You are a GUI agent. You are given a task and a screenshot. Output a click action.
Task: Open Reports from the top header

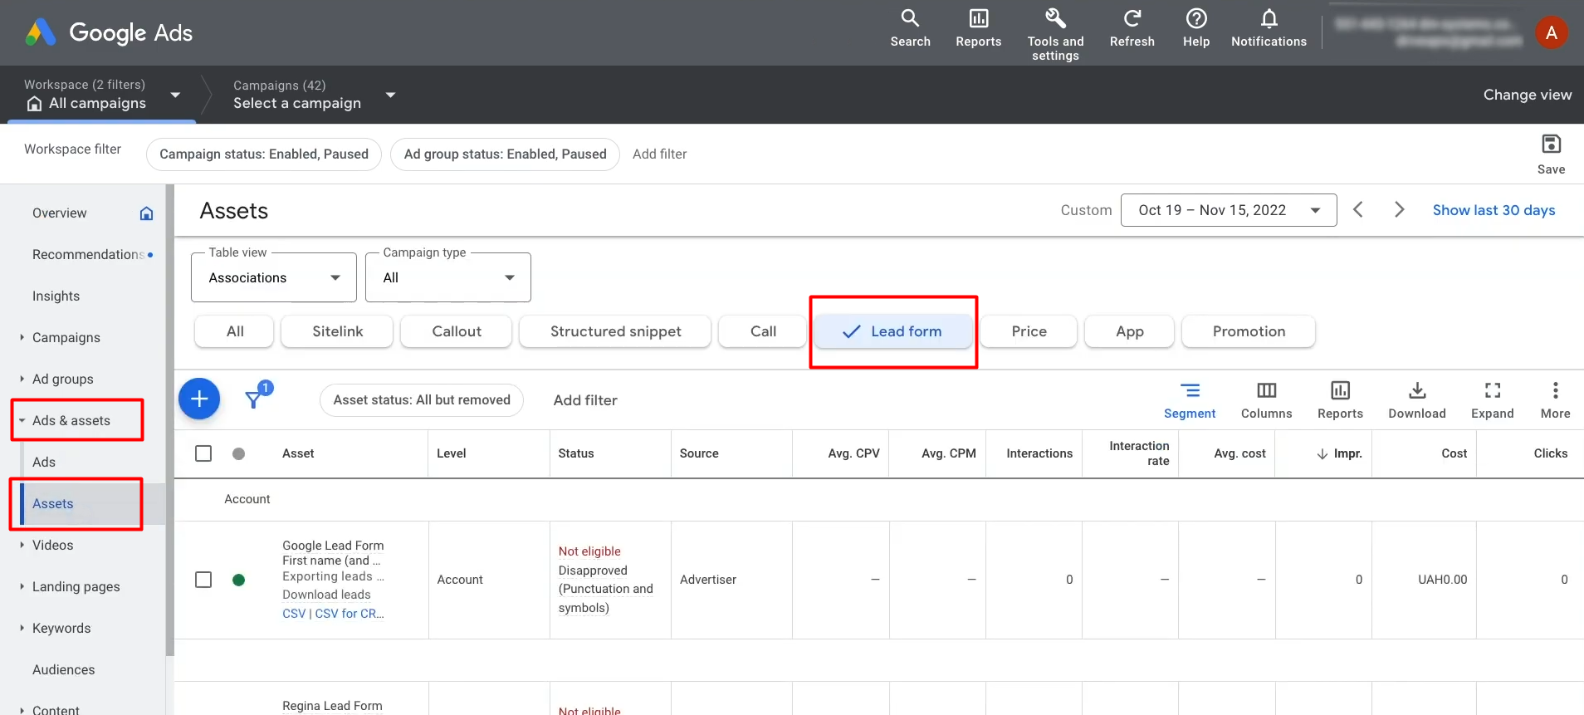[978, 28]
